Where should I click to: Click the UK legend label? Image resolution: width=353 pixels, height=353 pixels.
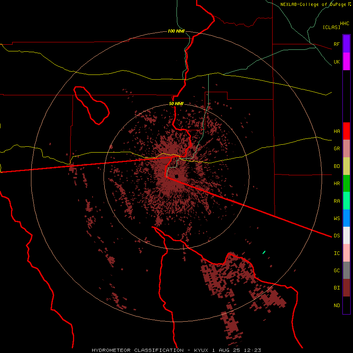tap(337, 62)
